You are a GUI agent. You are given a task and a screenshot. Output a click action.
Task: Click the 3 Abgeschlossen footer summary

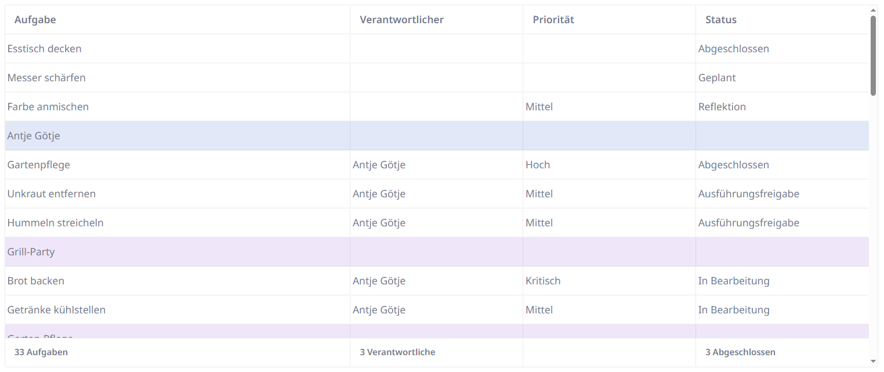pyautogui.click(x=740, y=352)
